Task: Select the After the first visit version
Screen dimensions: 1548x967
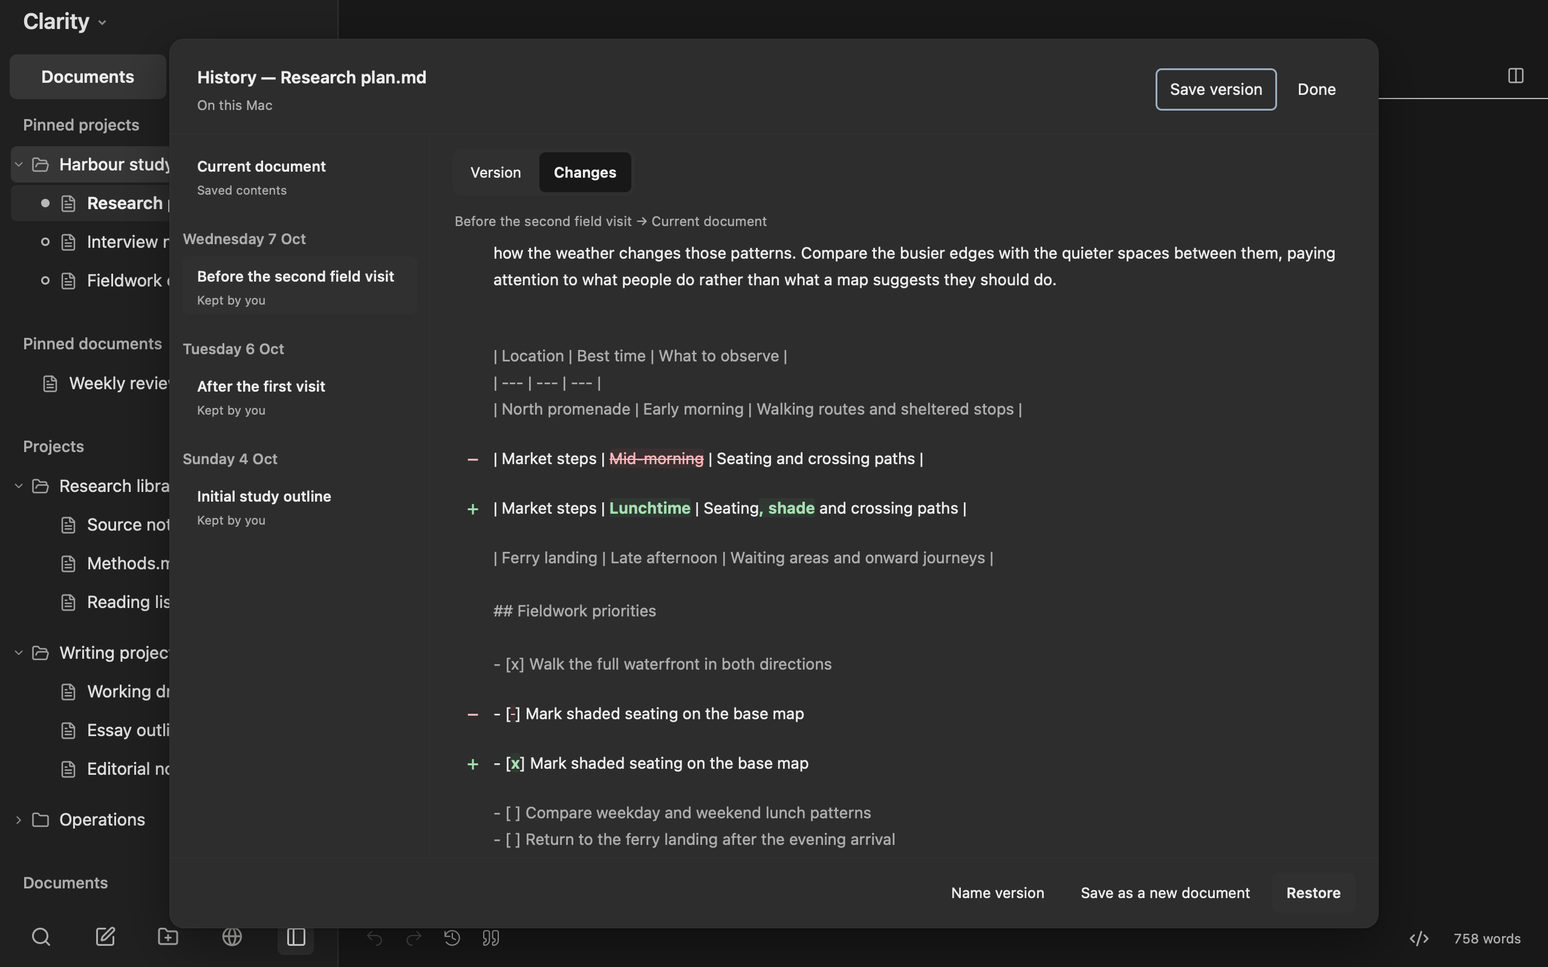Action: (299, 396)
